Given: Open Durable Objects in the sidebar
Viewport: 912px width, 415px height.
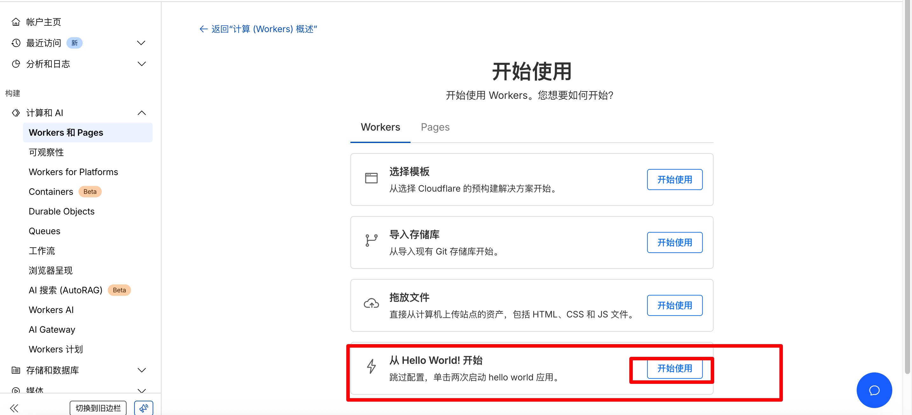Looking at the screenshot, I should [x=62, y=211].
